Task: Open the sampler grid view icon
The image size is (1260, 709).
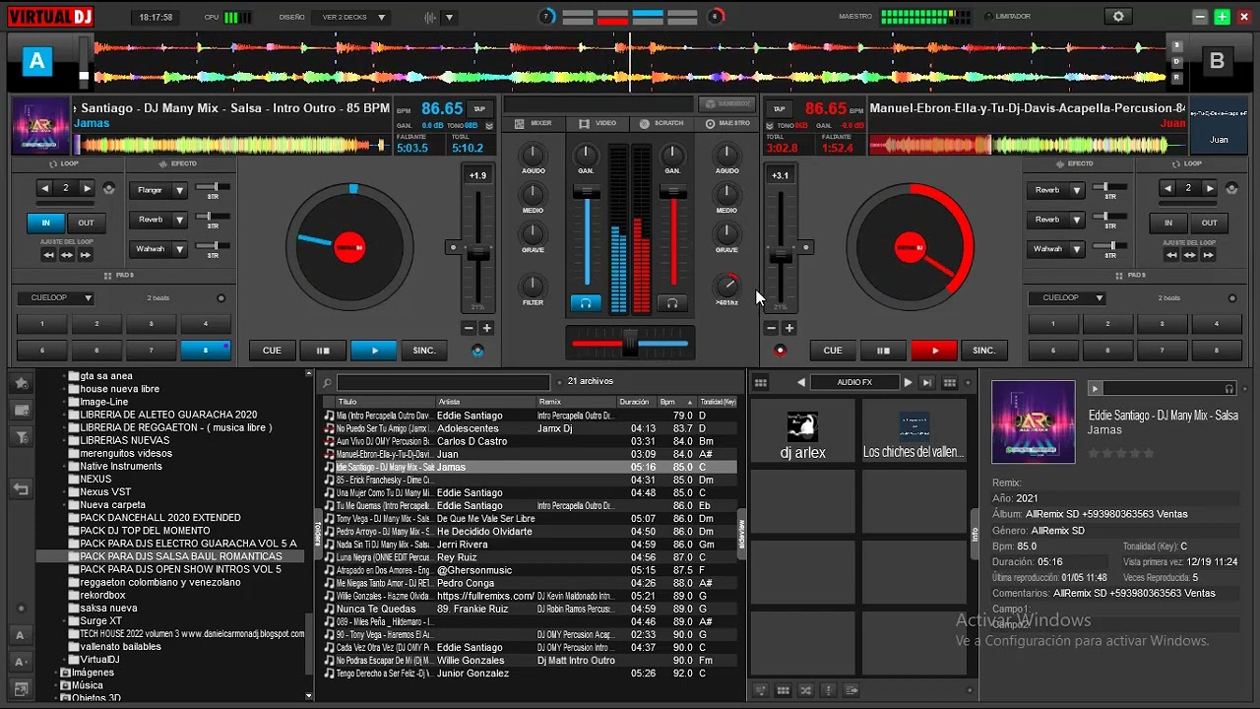Action: [x=760, y=383]
